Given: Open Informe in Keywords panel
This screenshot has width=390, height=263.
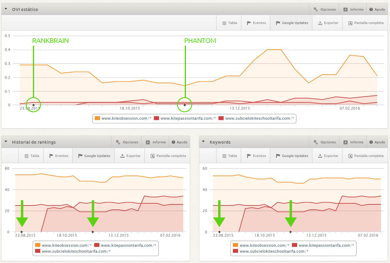Looking at the screenshot, I should click(353, 142).
